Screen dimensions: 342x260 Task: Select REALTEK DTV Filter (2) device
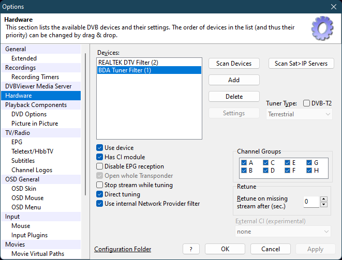(128, 62)
